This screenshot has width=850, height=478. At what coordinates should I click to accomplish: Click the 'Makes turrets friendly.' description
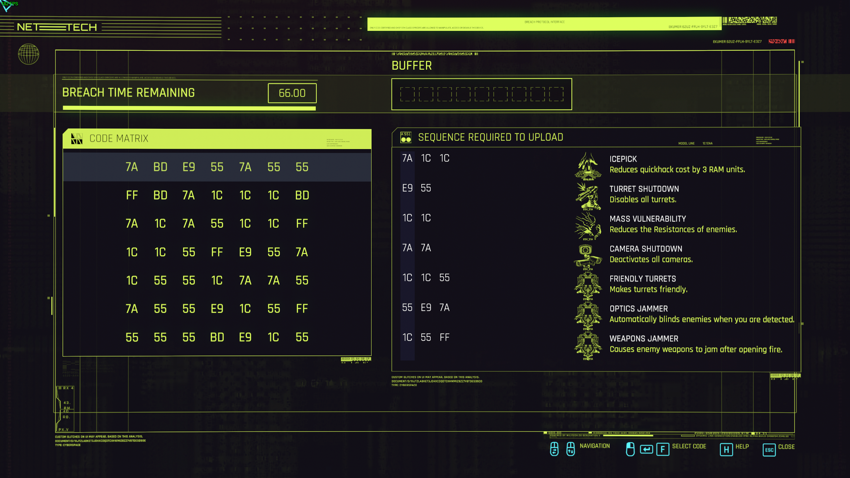pos(648,289)
